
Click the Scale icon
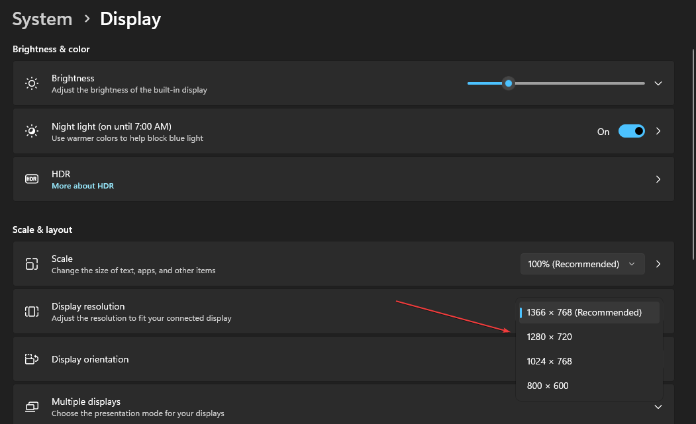point(31,263)
